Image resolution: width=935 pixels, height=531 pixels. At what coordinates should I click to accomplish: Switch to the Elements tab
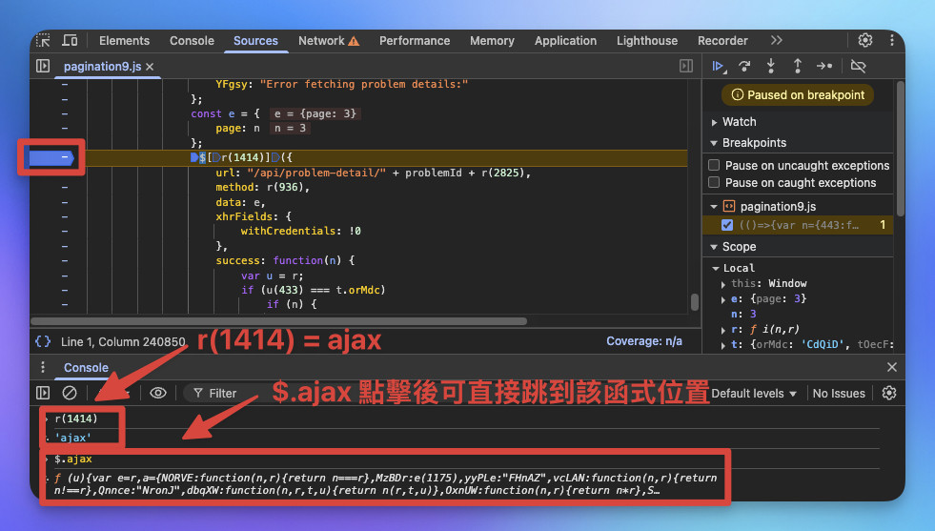(x=124, y=41)
